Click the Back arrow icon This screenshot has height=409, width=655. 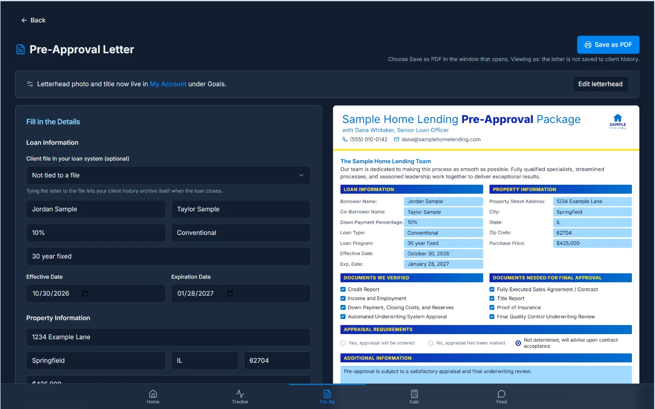point(24,20)
